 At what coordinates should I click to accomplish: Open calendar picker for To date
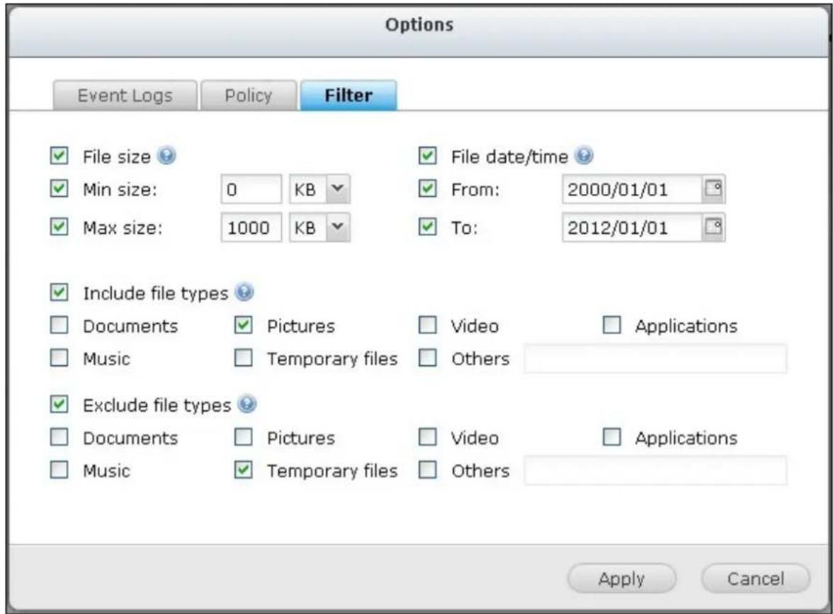[x=713, y=227]
